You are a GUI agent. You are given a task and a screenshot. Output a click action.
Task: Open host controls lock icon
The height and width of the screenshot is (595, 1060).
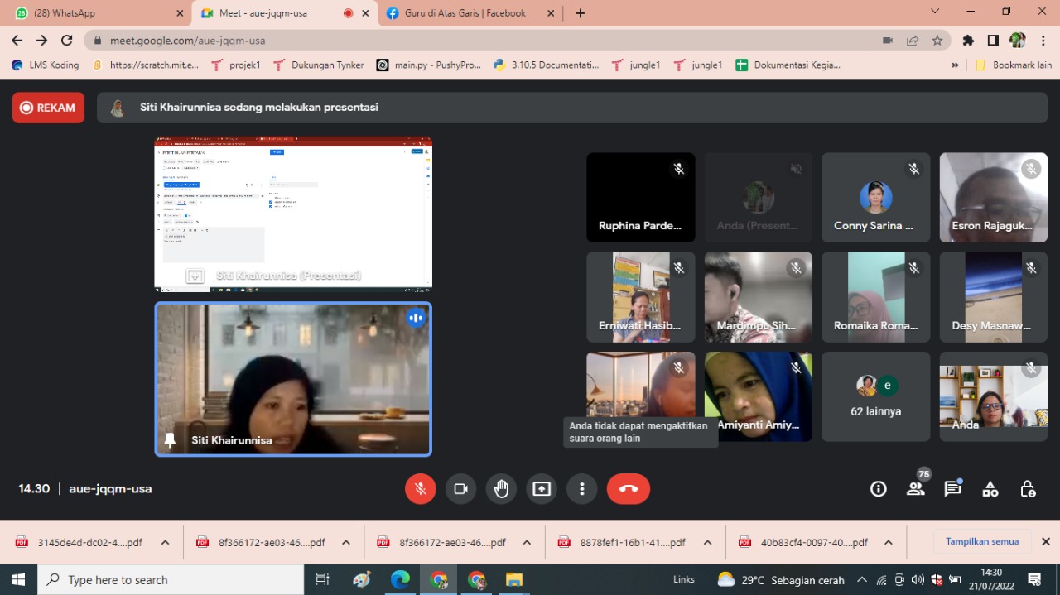1028,489
